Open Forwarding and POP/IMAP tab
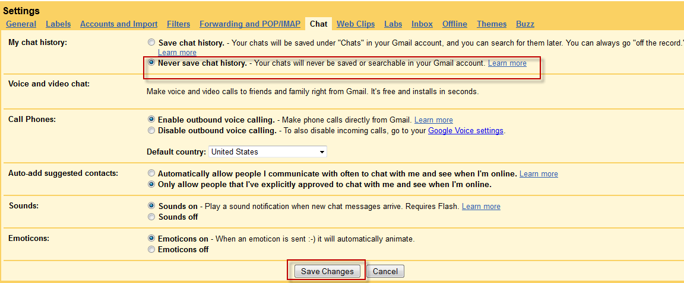Screen dimensions: 684x283 [x=250, y=24]
